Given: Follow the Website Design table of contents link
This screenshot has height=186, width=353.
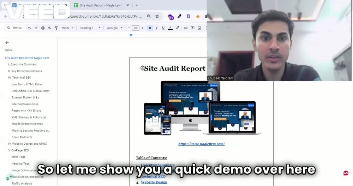Looking at the screenshot, I should point(154,182).
